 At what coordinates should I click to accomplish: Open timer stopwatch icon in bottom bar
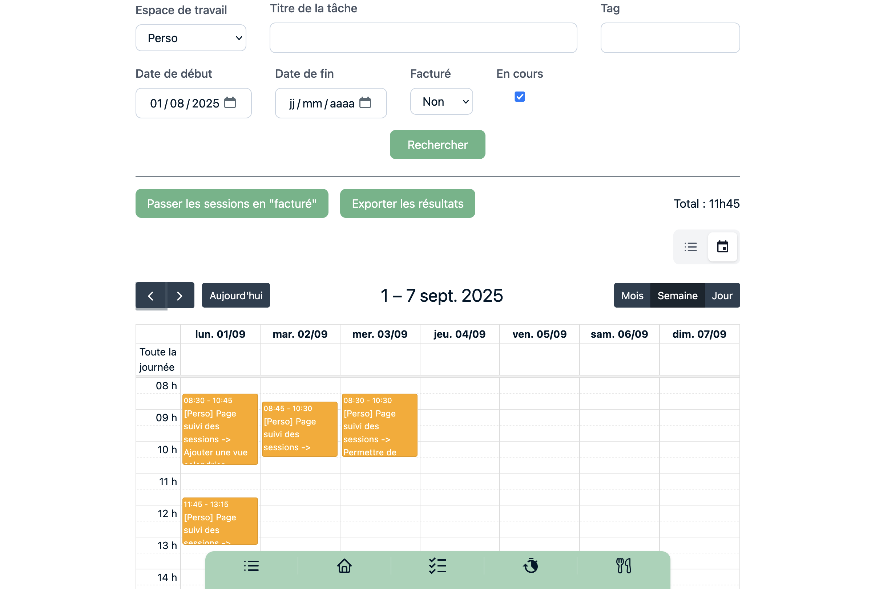tap(530, 566)
